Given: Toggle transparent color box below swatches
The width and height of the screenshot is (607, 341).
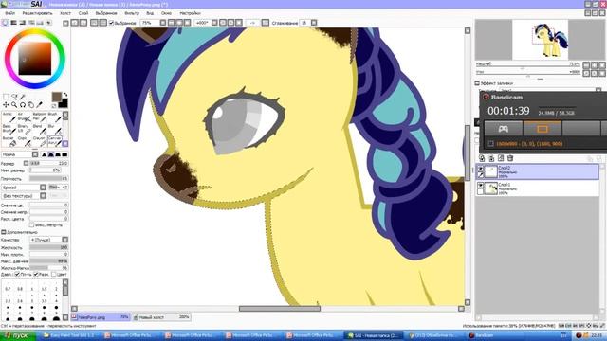Looking at the screenshot, I should click(54, 106).
